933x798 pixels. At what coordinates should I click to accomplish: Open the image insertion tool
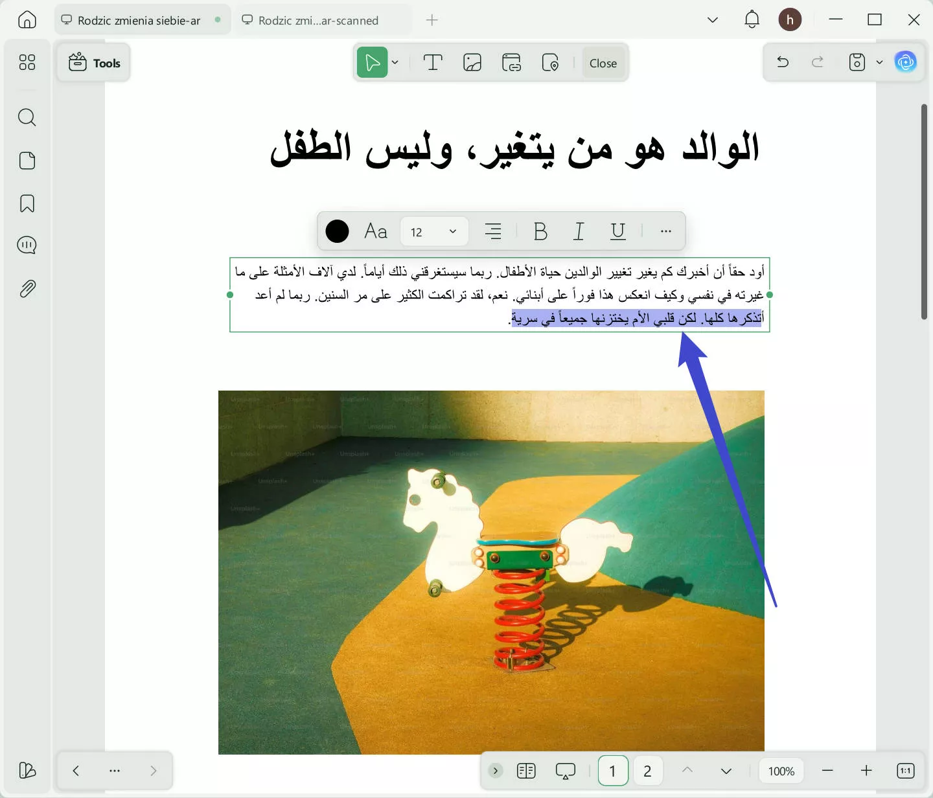pos(472,62)
